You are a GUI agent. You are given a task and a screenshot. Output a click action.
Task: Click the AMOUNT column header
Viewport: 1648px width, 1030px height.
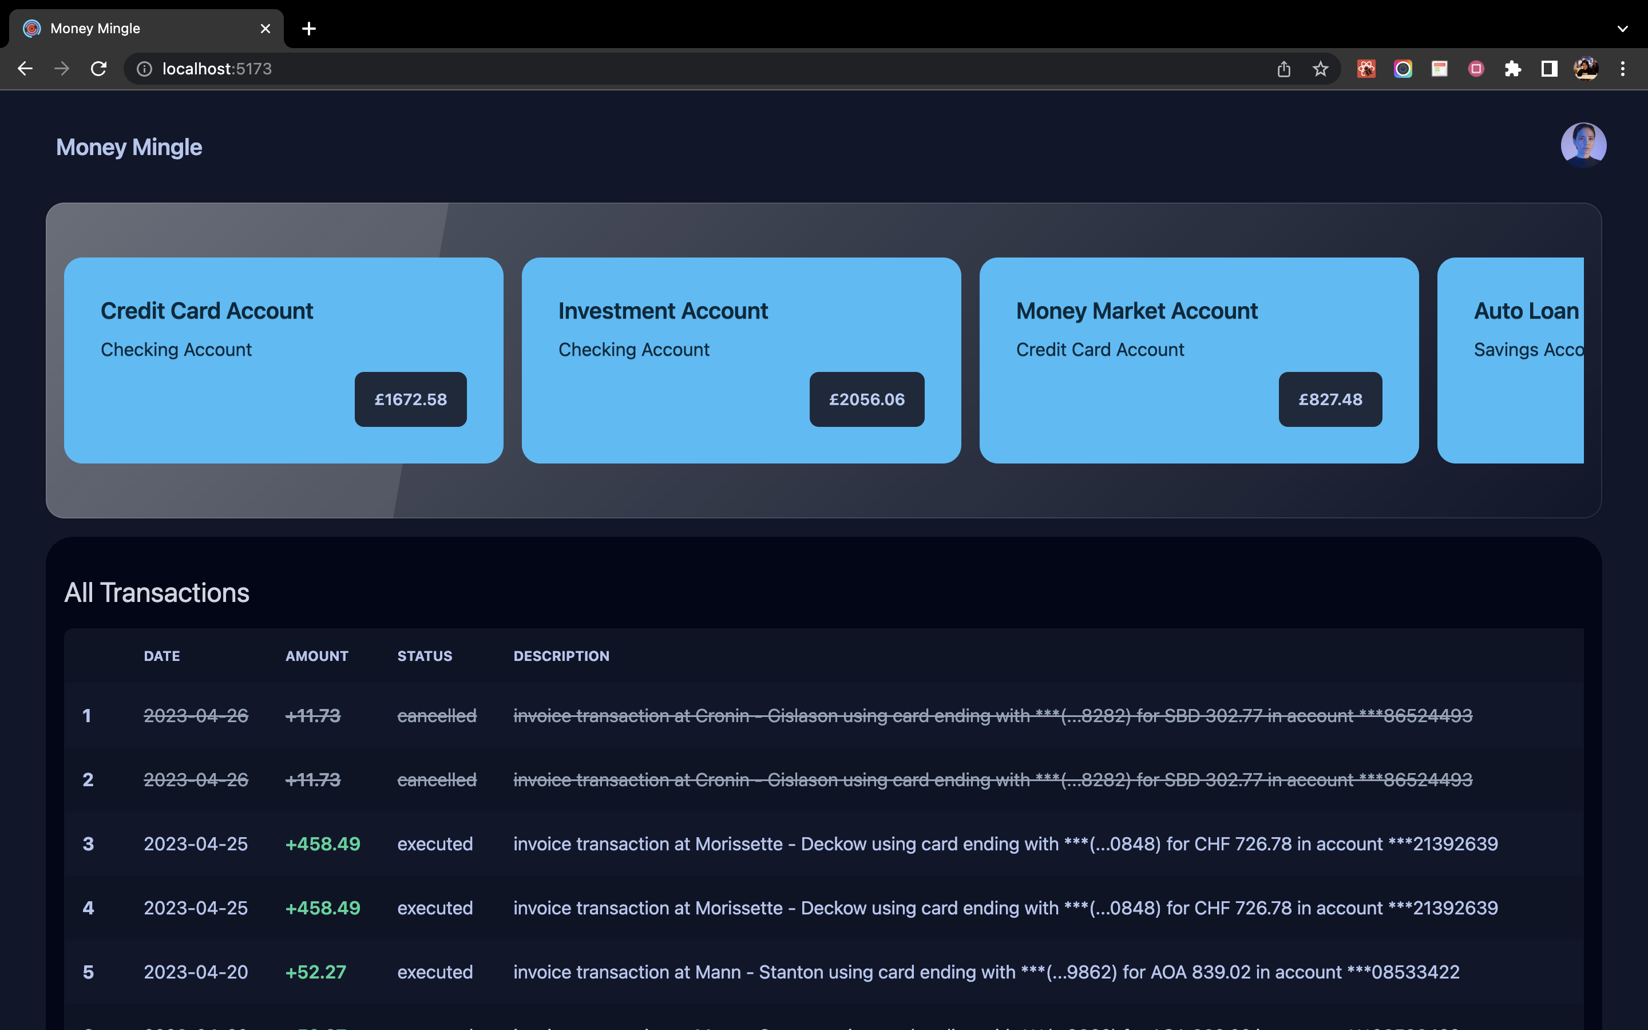(316, 656)
